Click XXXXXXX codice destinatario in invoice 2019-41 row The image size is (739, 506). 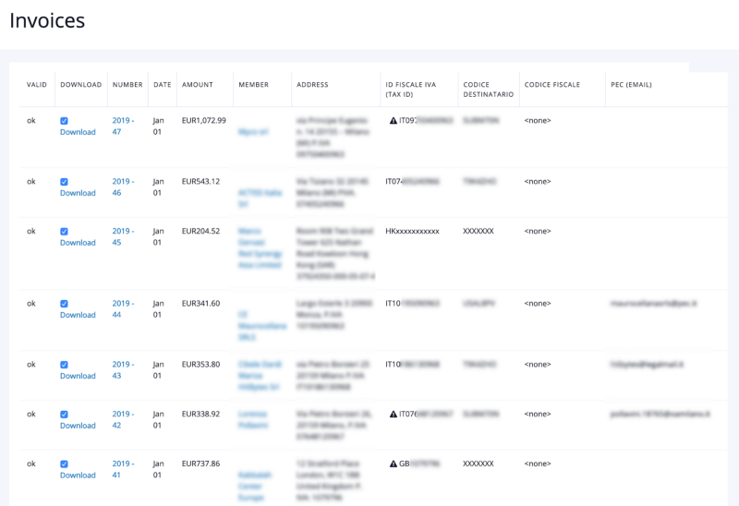tap(479, 464)
